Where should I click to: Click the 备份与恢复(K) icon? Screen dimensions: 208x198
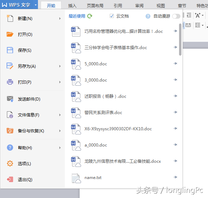point(10,131)
